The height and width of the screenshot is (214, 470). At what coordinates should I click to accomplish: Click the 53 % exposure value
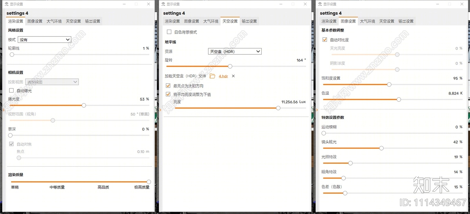coord(145,99)
